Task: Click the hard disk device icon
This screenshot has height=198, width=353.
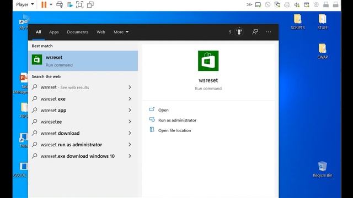Action: [258, 4]
